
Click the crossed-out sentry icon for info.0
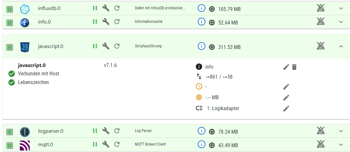point(320,22)
